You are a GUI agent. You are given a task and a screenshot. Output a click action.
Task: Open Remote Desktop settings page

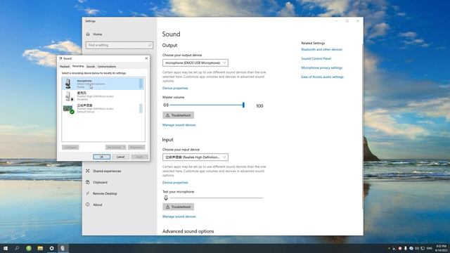pos(101,193)
